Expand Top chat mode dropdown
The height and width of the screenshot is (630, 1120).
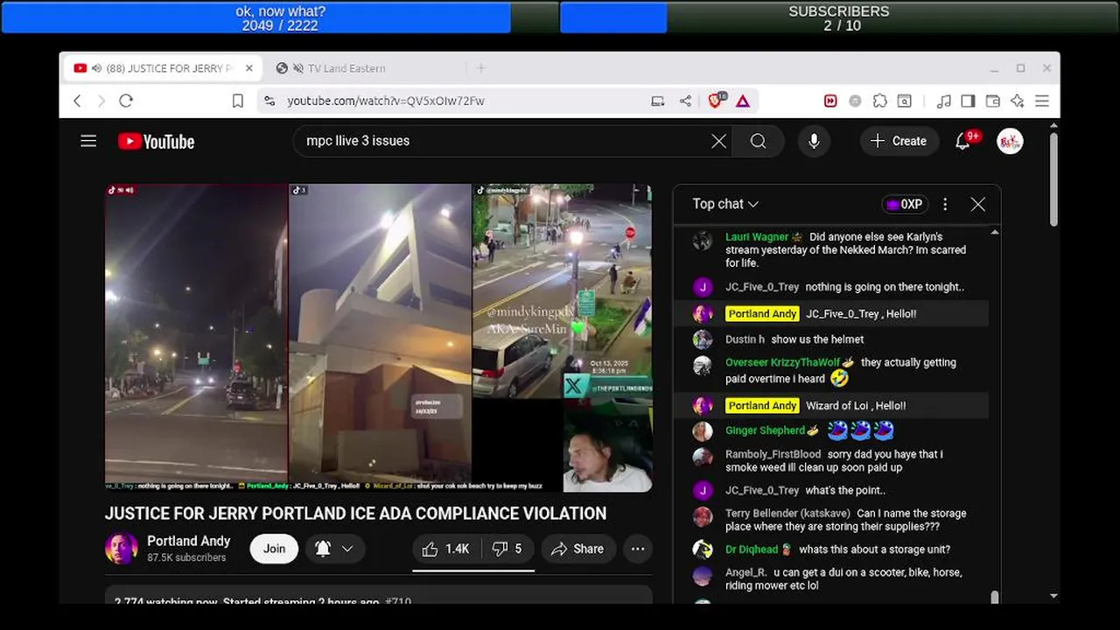coord(725,204)
